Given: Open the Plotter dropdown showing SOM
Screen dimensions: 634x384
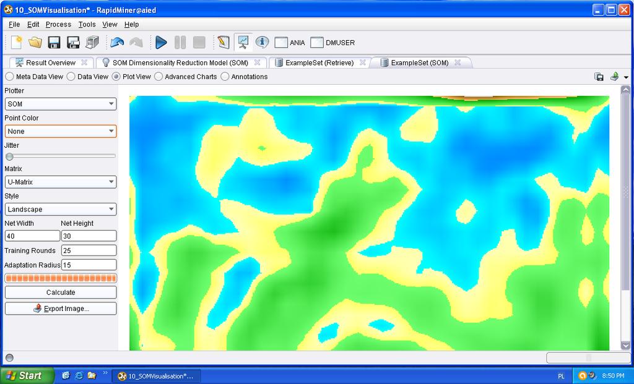Looking at the screenshot, I should click(x=61, y=104).
